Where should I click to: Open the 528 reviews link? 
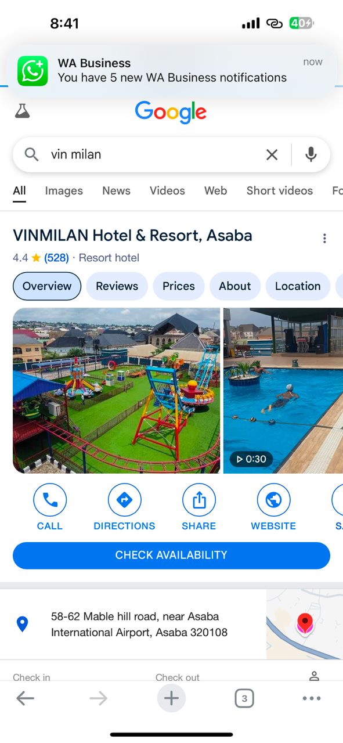[56, 258]
